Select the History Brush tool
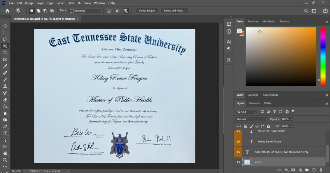This screenshot has width=330, height=173. click(x=5, y=93)
